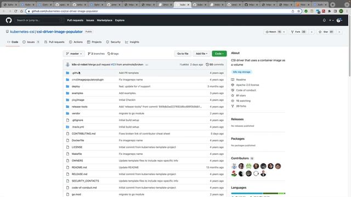View the 2 branches link

pos(96,54)
